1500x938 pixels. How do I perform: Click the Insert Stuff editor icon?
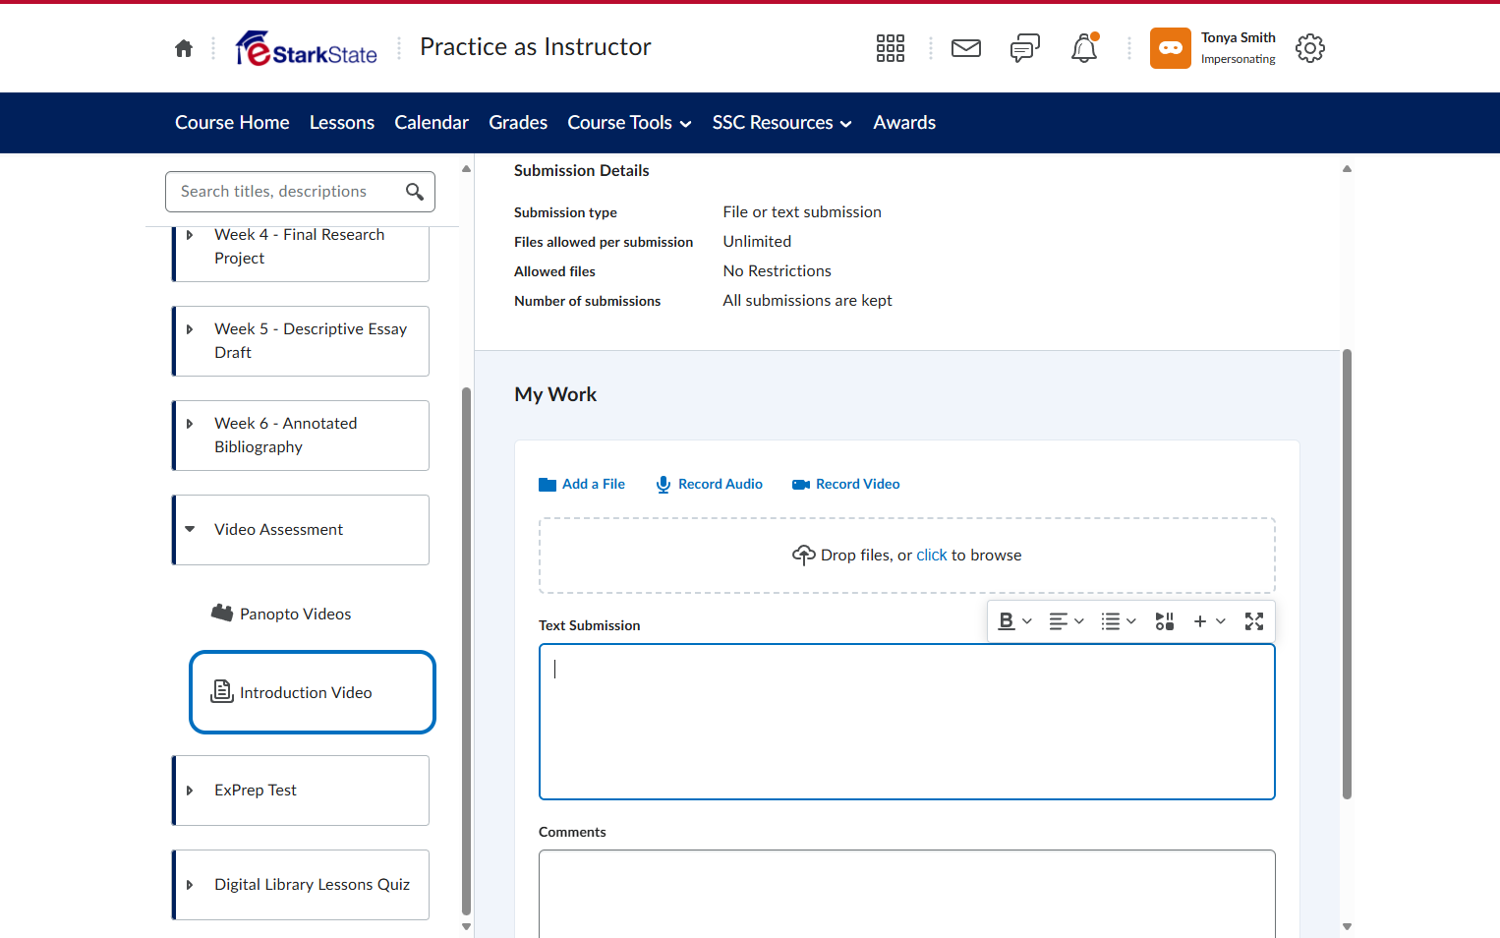(1165, 621)
